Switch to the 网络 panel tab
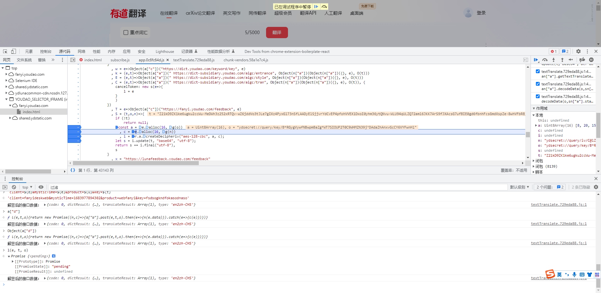The height and width of the screenshot is (293, 601). click(x=81, y=51)
